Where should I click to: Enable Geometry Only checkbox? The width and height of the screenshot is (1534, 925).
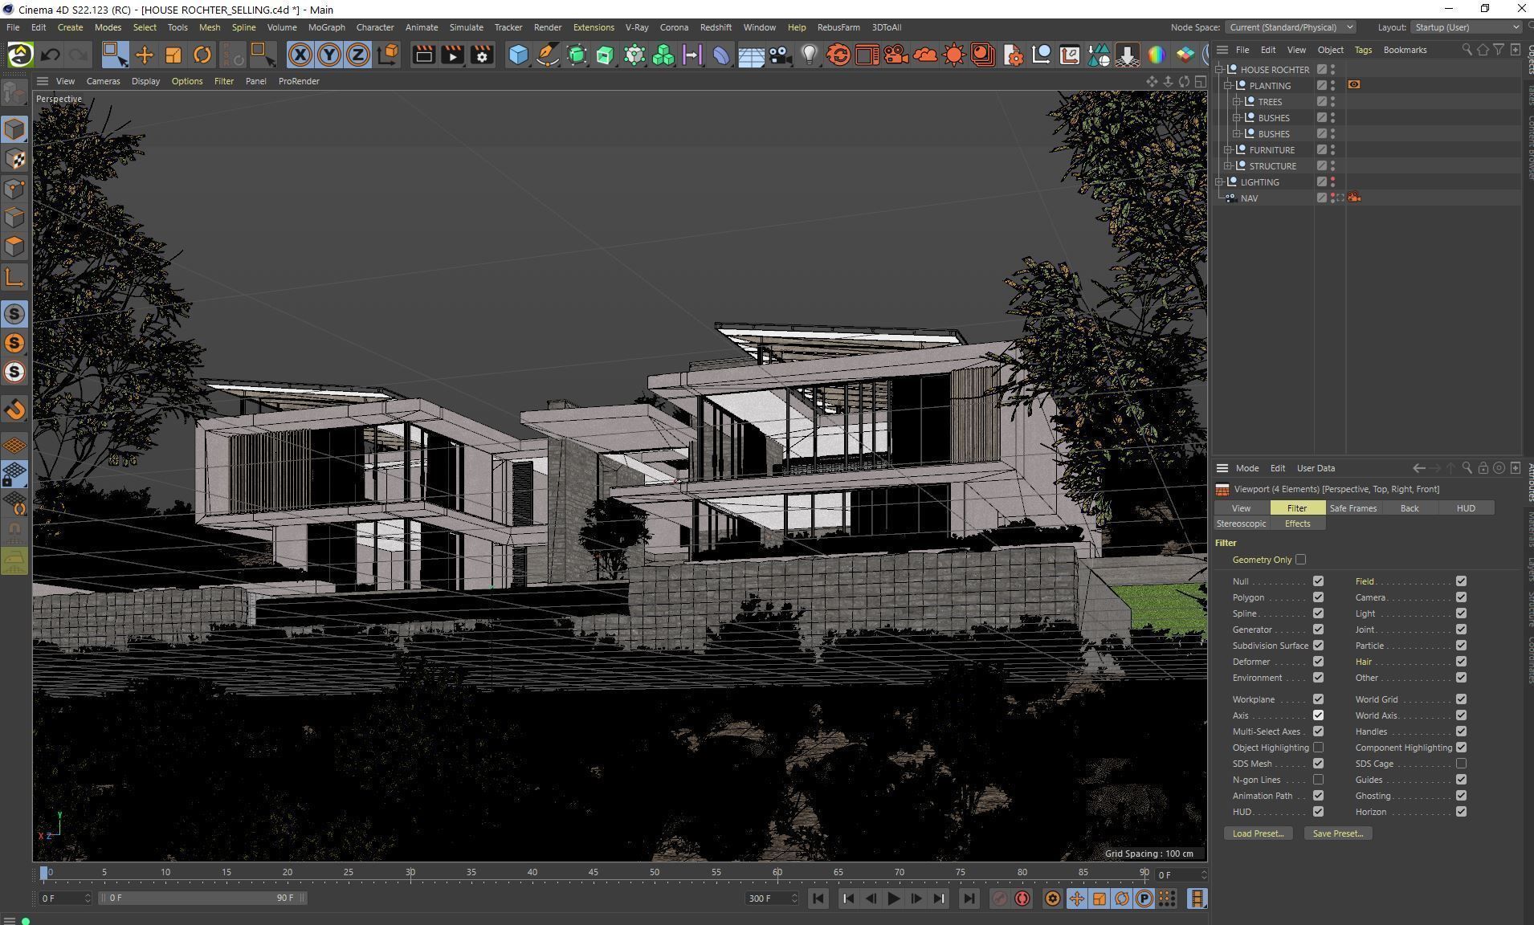(1300, 560)
